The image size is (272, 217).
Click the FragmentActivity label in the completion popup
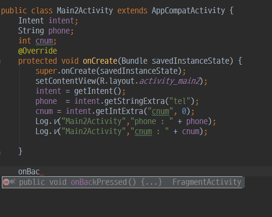tap(207, 182)
